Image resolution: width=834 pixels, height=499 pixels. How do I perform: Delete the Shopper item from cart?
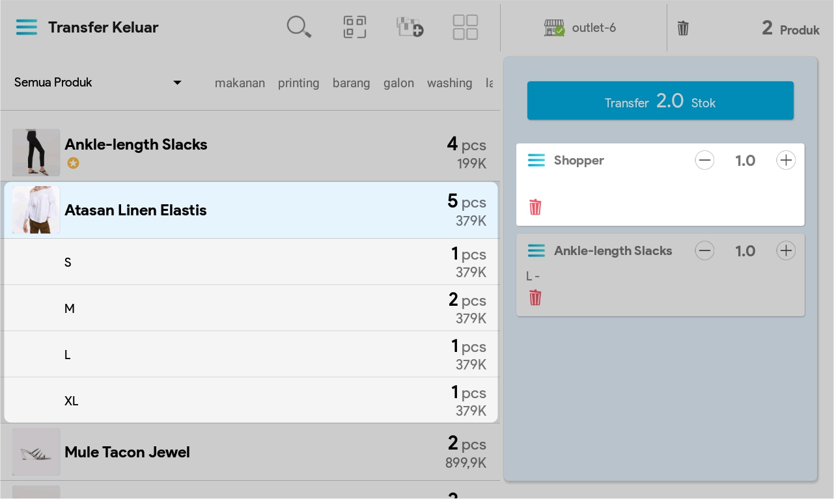coord(535,208)
